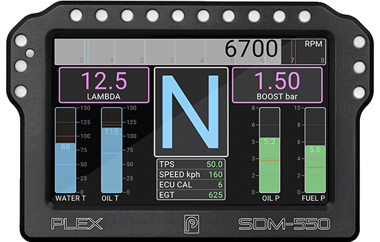Click the WATER T bar gauge
Screen dimensions: 380x242
point(65,150)
